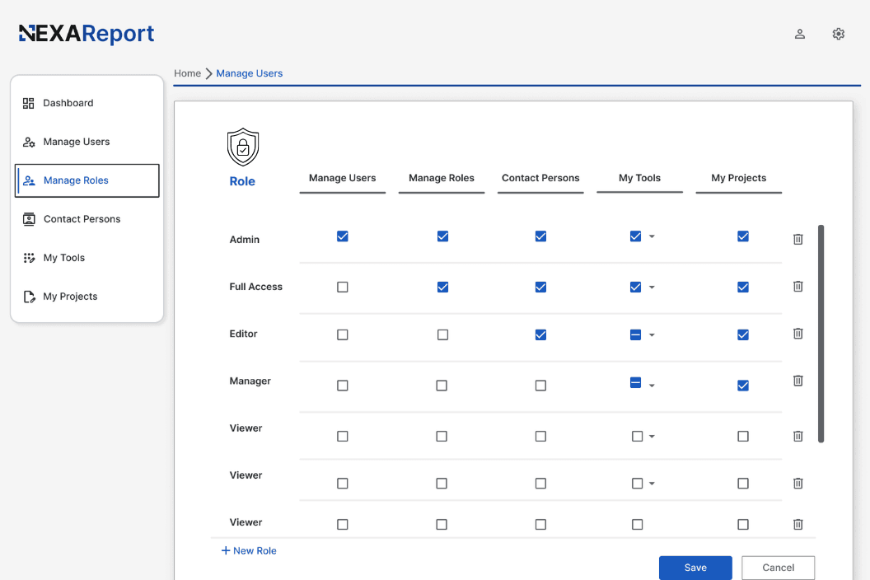Check Contact Persons permission for Manager

(540, 385)
